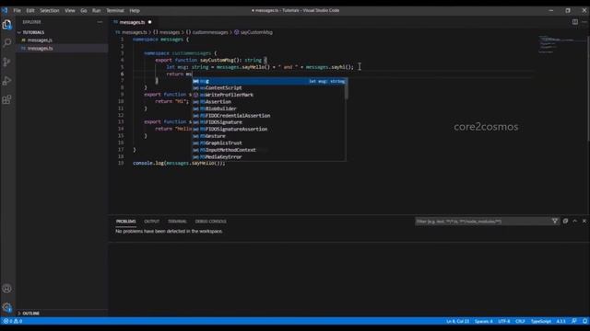Click the CRLF end-of-line status entry
The width and height of the screenshot is (590, 331).
tap(520, 321)
